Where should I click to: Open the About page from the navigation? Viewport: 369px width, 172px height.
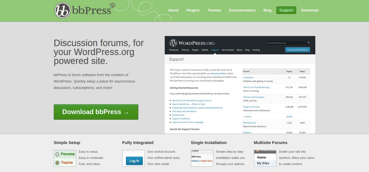point(173,10)
